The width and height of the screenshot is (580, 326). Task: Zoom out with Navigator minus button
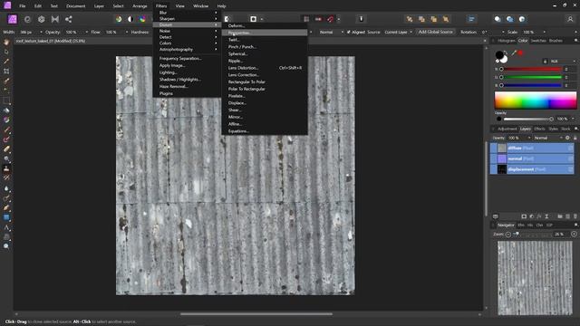[508, 235]
